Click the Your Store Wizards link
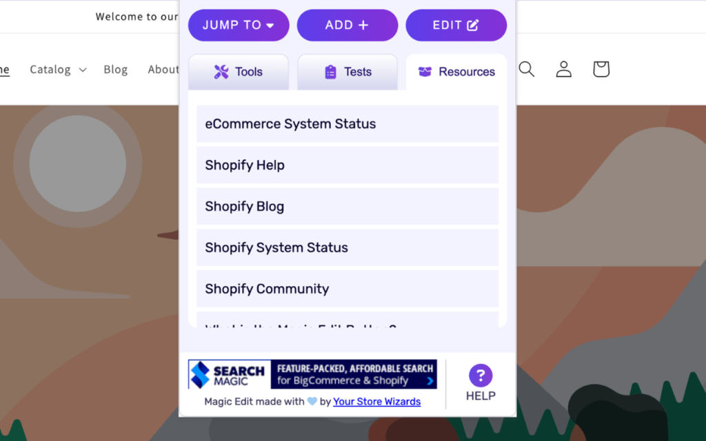Screen dimensions: 706x441 [376, 401]
